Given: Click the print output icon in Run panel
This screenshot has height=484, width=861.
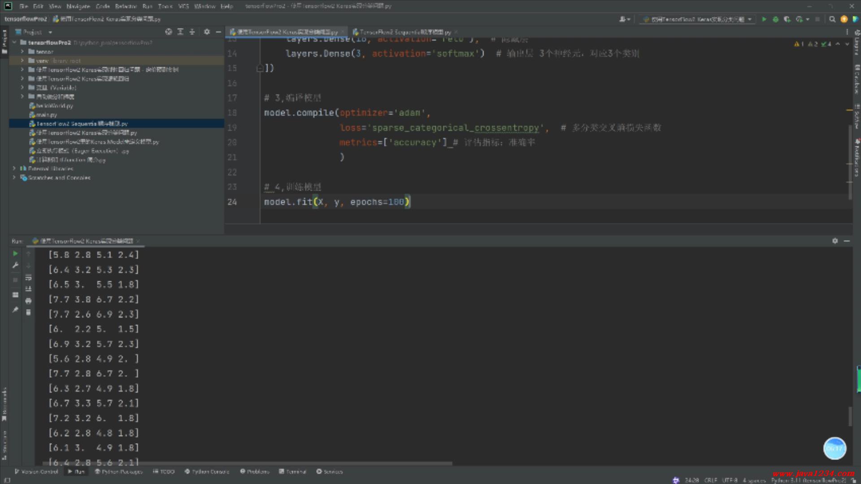Looking at the screenshot, I should coord(28,301).
